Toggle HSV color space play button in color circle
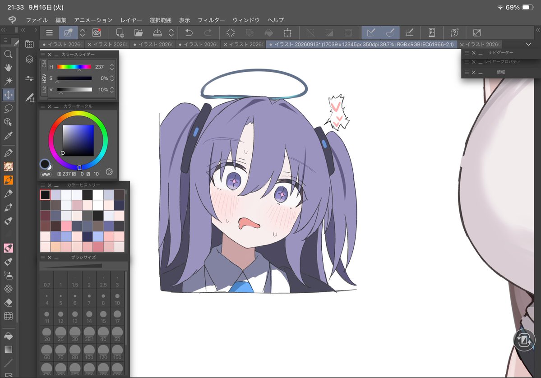The image size is (541, 378). click(109, 171)
